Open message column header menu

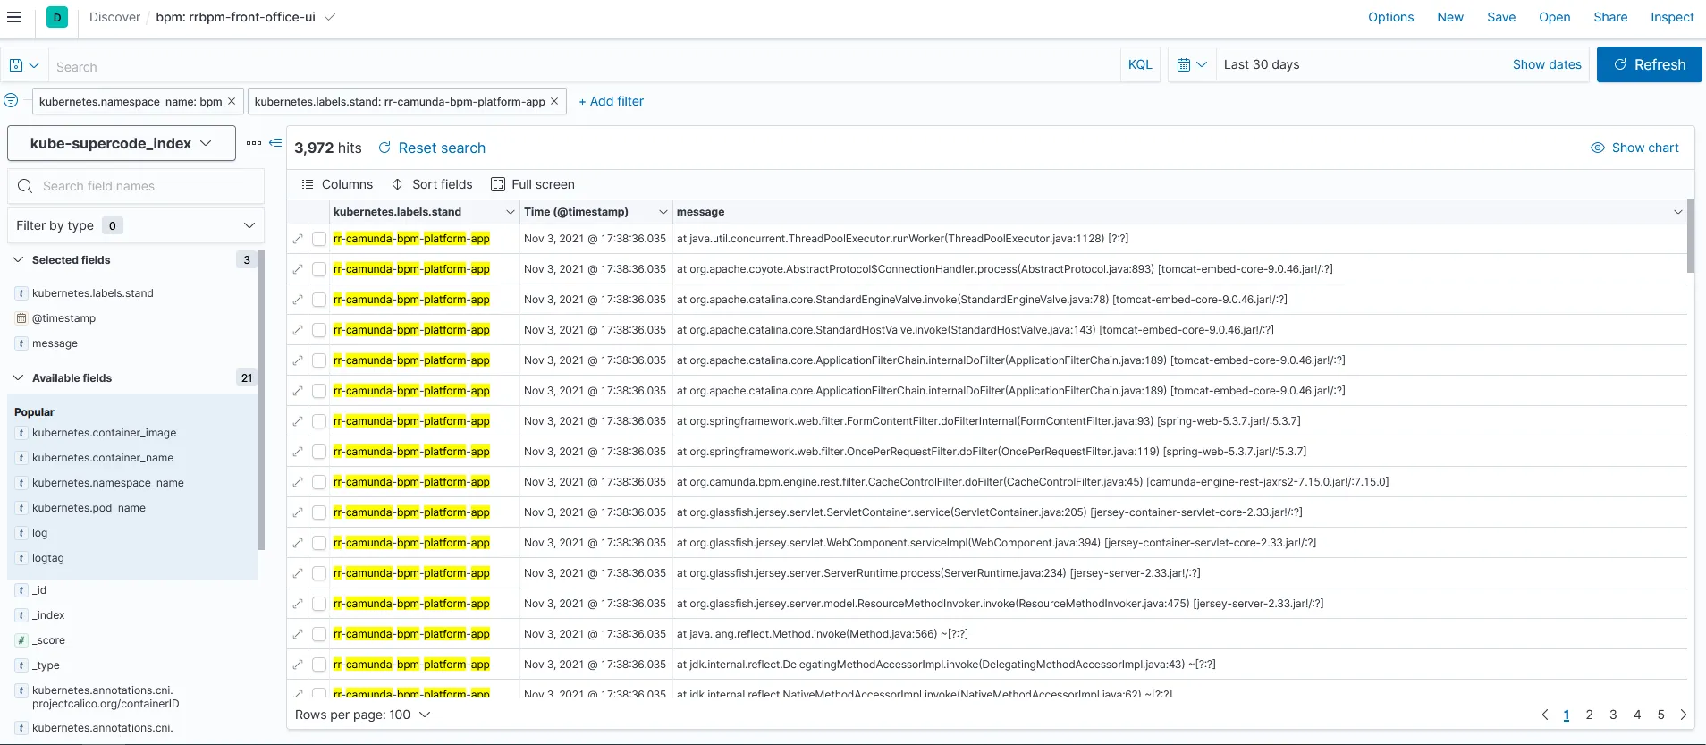[1677, 212]
